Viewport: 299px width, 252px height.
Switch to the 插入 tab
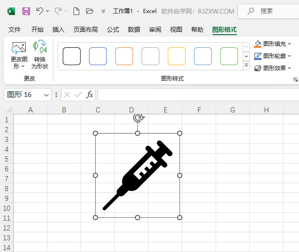pos(59,30)
